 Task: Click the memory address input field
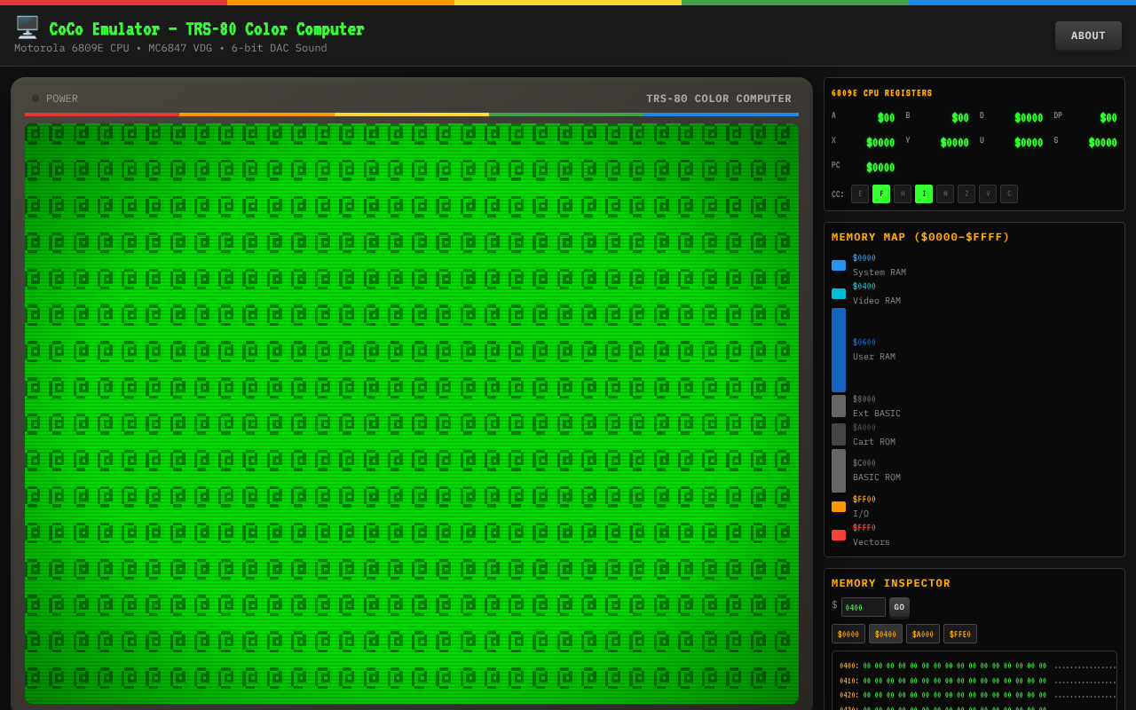(863, 607)
